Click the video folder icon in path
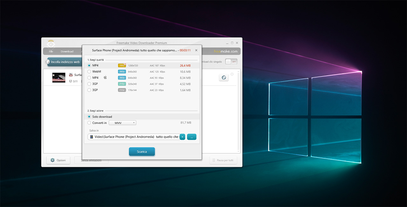The width and height of the screenshot is (407, 207). click(92, 137)
